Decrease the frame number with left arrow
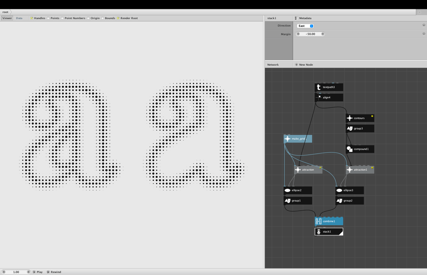 click(x=4, y=272)
